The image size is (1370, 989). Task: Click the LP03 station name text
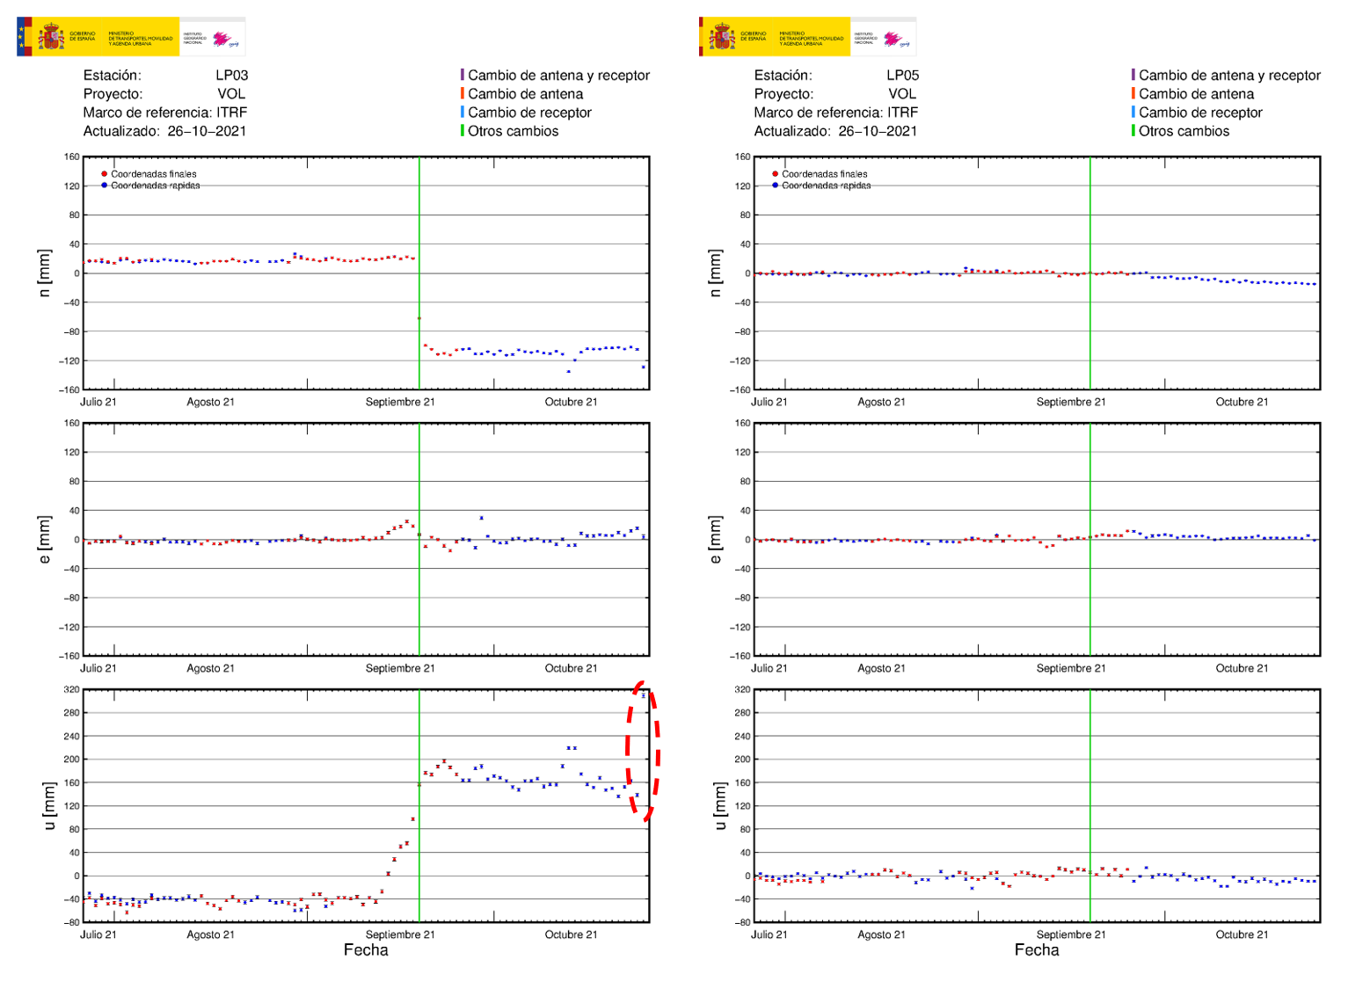coord(231,76)
